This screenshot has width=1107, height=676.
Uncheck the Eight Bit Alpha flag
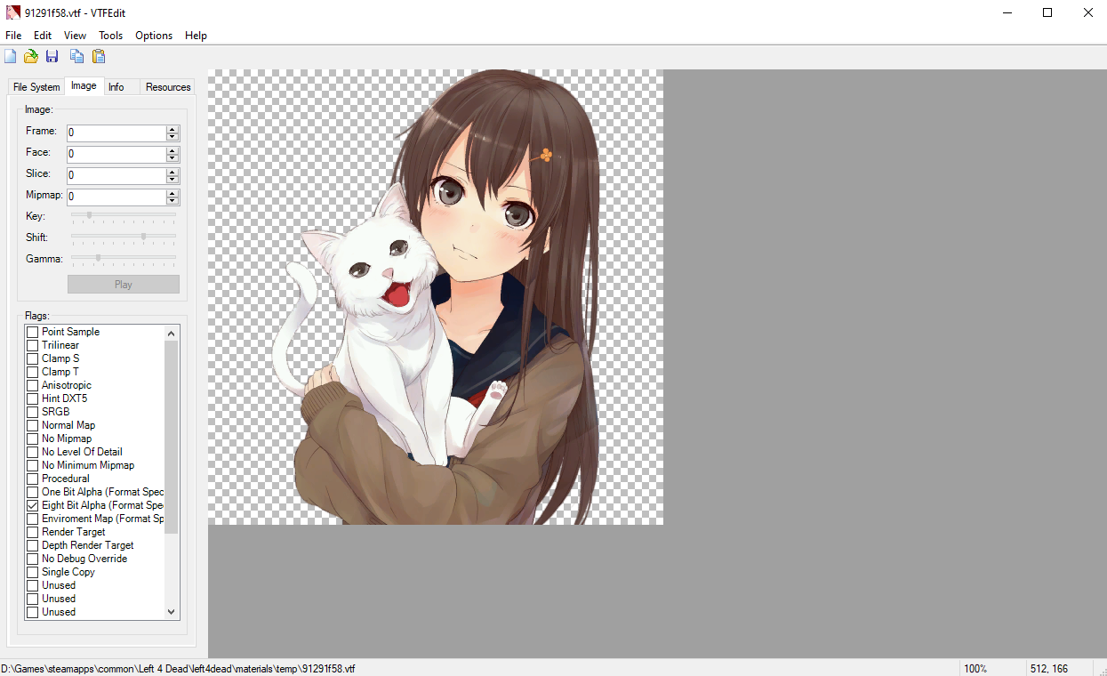[x=32, y=505]
